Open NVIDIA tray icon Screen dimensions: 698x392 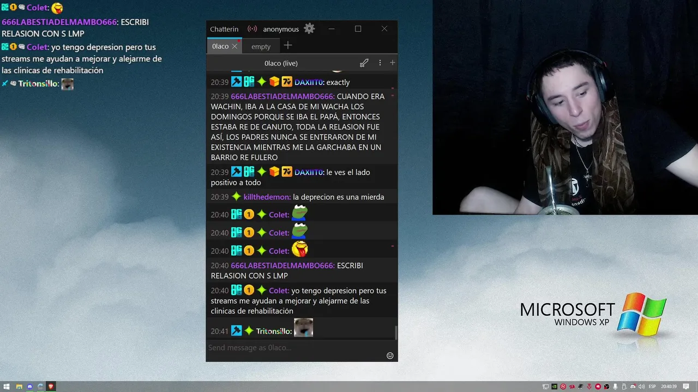pos(554,387)
